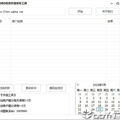Viewport: 120px width, 120px height.
Task: Select July 9 in the calendar
Action: [87, 102]
